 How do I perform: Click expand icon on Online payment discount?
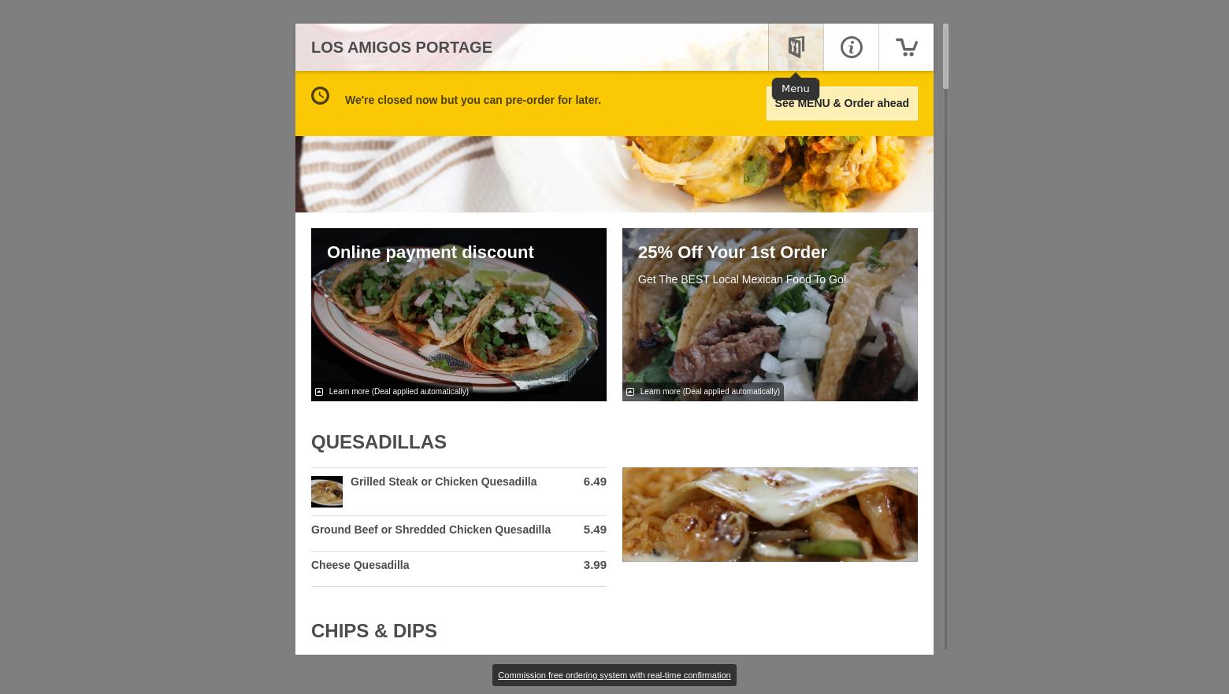[x=319, y=391]
